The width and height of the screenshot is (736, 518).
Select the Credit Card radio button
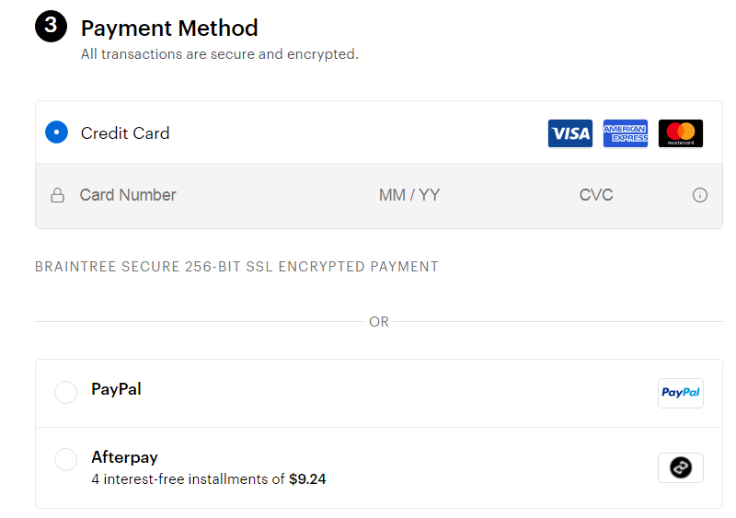coord(57,132)
